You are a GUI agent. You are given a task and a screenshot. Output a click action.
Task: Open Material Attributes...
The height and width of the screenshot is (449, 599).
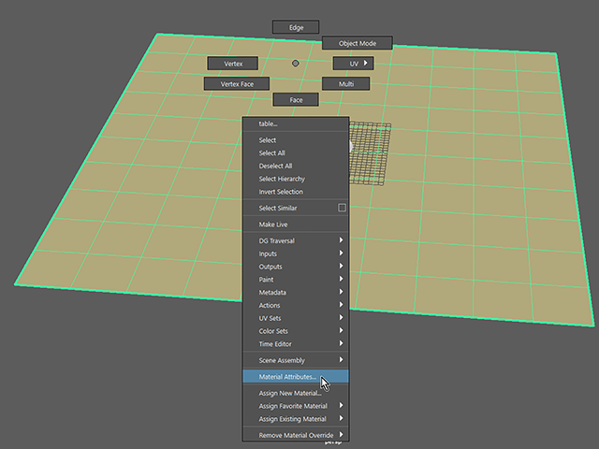296,377
